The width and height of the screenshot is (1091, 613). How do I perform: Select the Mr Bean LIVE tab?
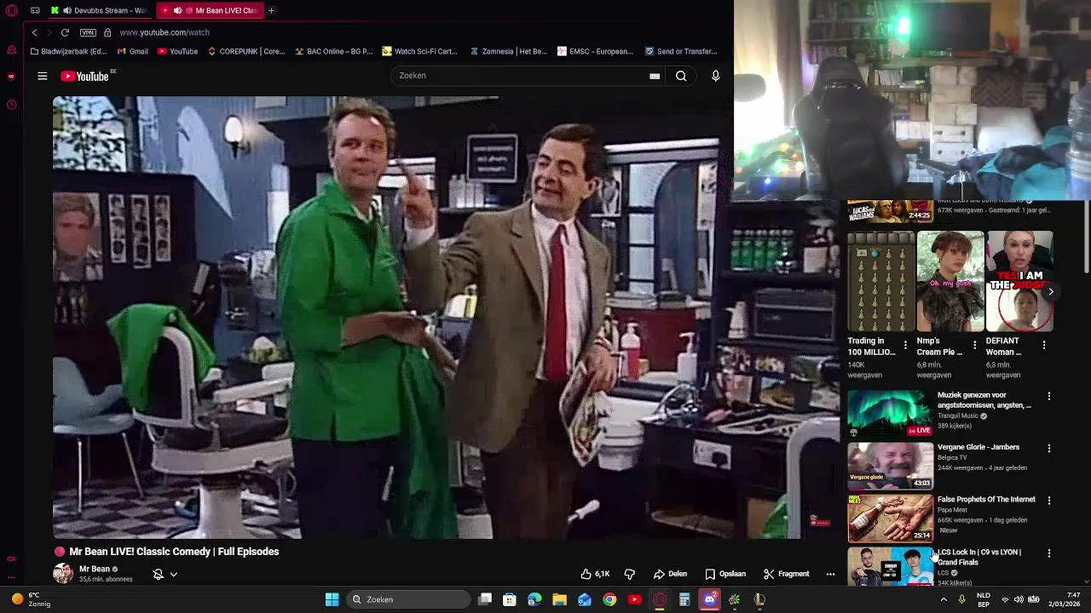click(211, 10)
